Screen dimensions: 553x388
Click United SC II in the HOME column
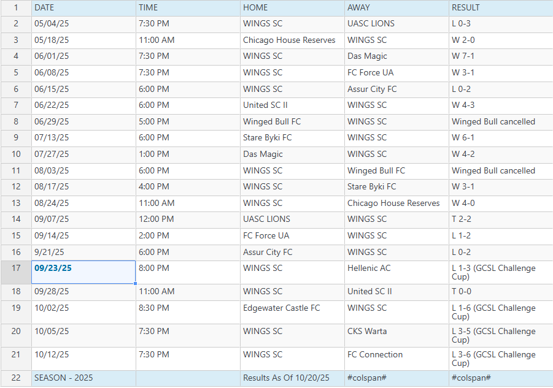click(x=292, y=105)
